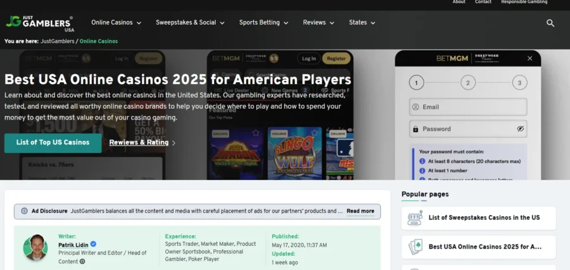
Task: Select step 2 in BetMGM registration
Action: pyautogui.click(x=468, y=83)
